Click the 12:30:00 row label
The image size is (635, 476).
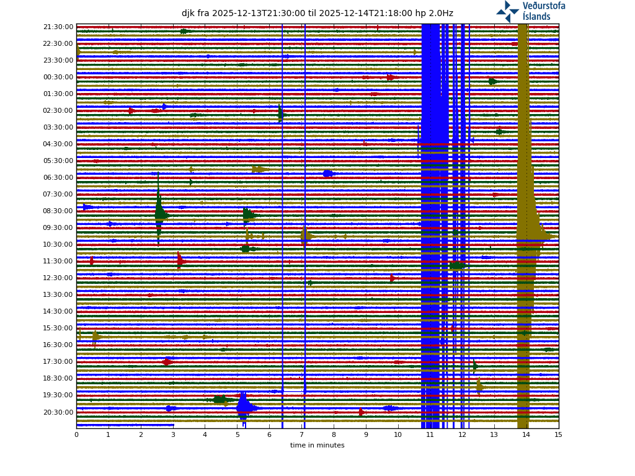pyautogui.click(x=58, y=278)
